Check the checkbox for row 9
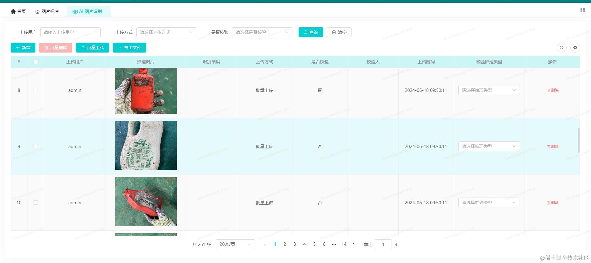Image resolution: width=591 pixels, height=263 pixels. pos(36,146)
